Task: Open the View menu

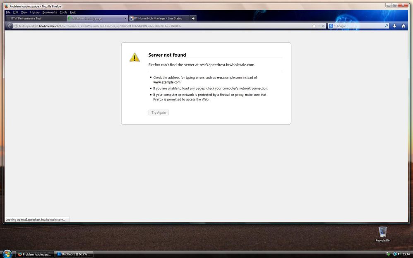Action: [x=24, y=12]
